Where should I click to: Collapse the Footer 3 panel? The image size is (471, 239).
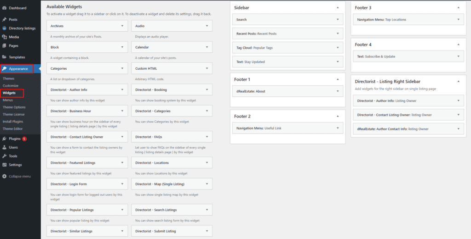(x=459, y=8)
